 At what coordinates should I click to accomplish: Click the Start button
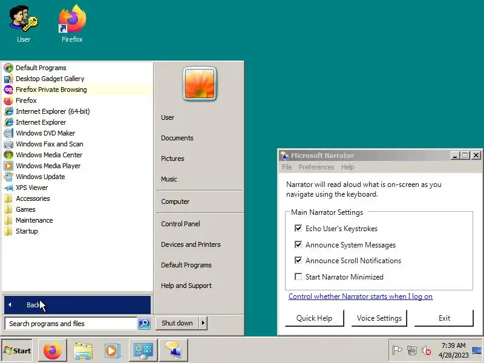coord(18,350)
